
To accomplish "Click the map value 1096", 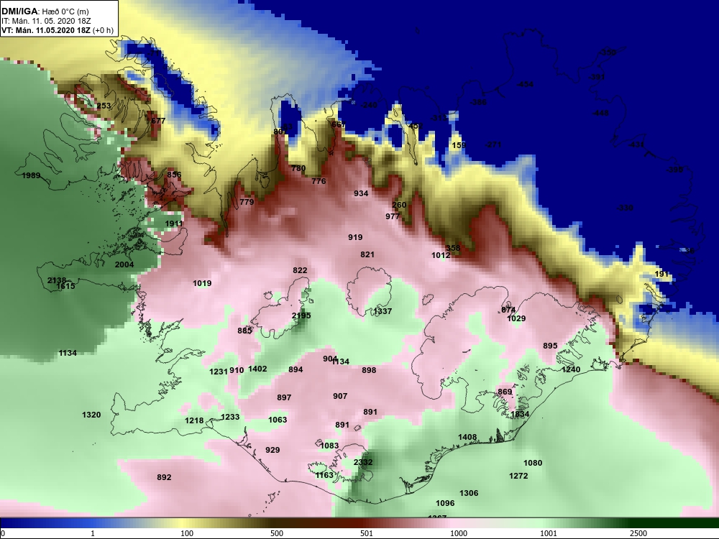I will point(445,503).
